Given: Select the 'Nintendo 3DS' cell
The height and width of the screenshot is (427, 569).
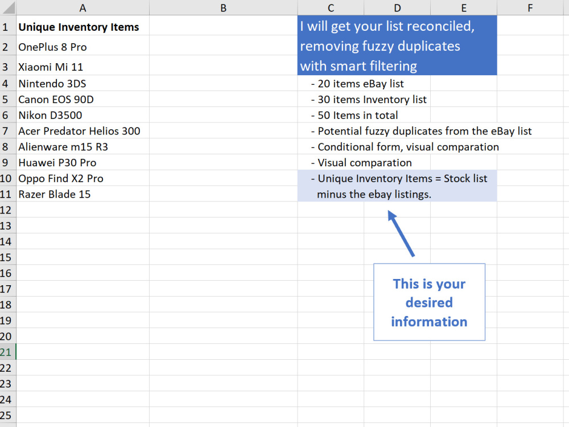Looking at the screenshot, I should [x=83, y=84].
